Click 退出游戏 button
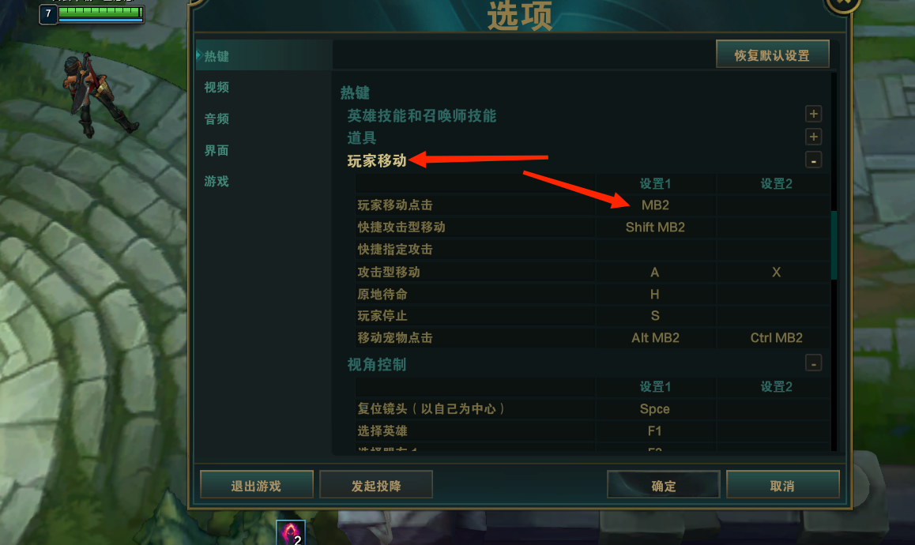Viewport: 915px width, 545px height. pyautogui.click(x=256, y=485)
